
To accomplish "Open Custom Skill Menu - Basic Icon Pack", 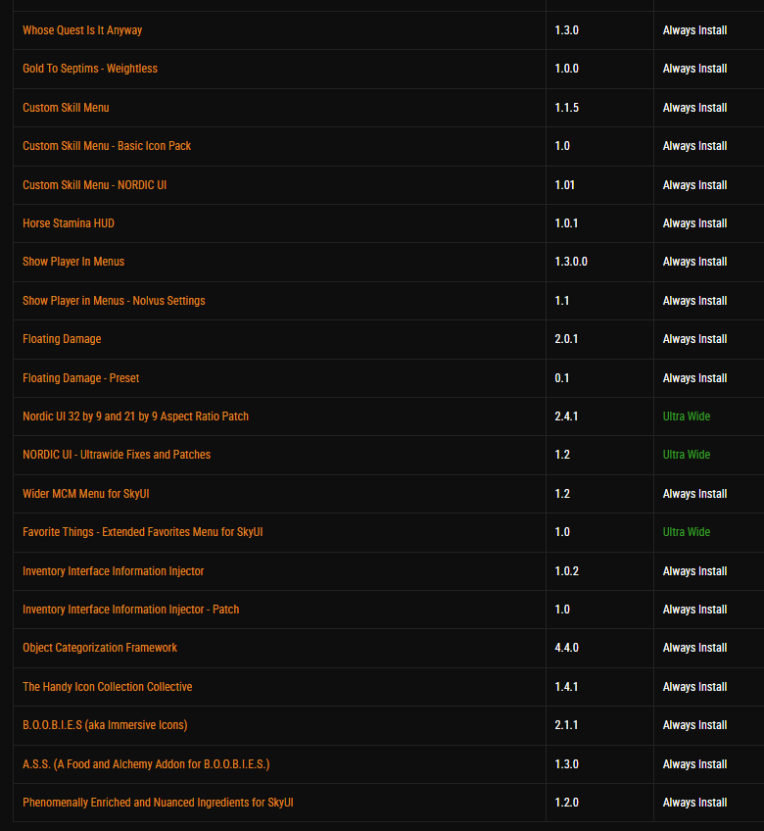I will click(107, 146).
